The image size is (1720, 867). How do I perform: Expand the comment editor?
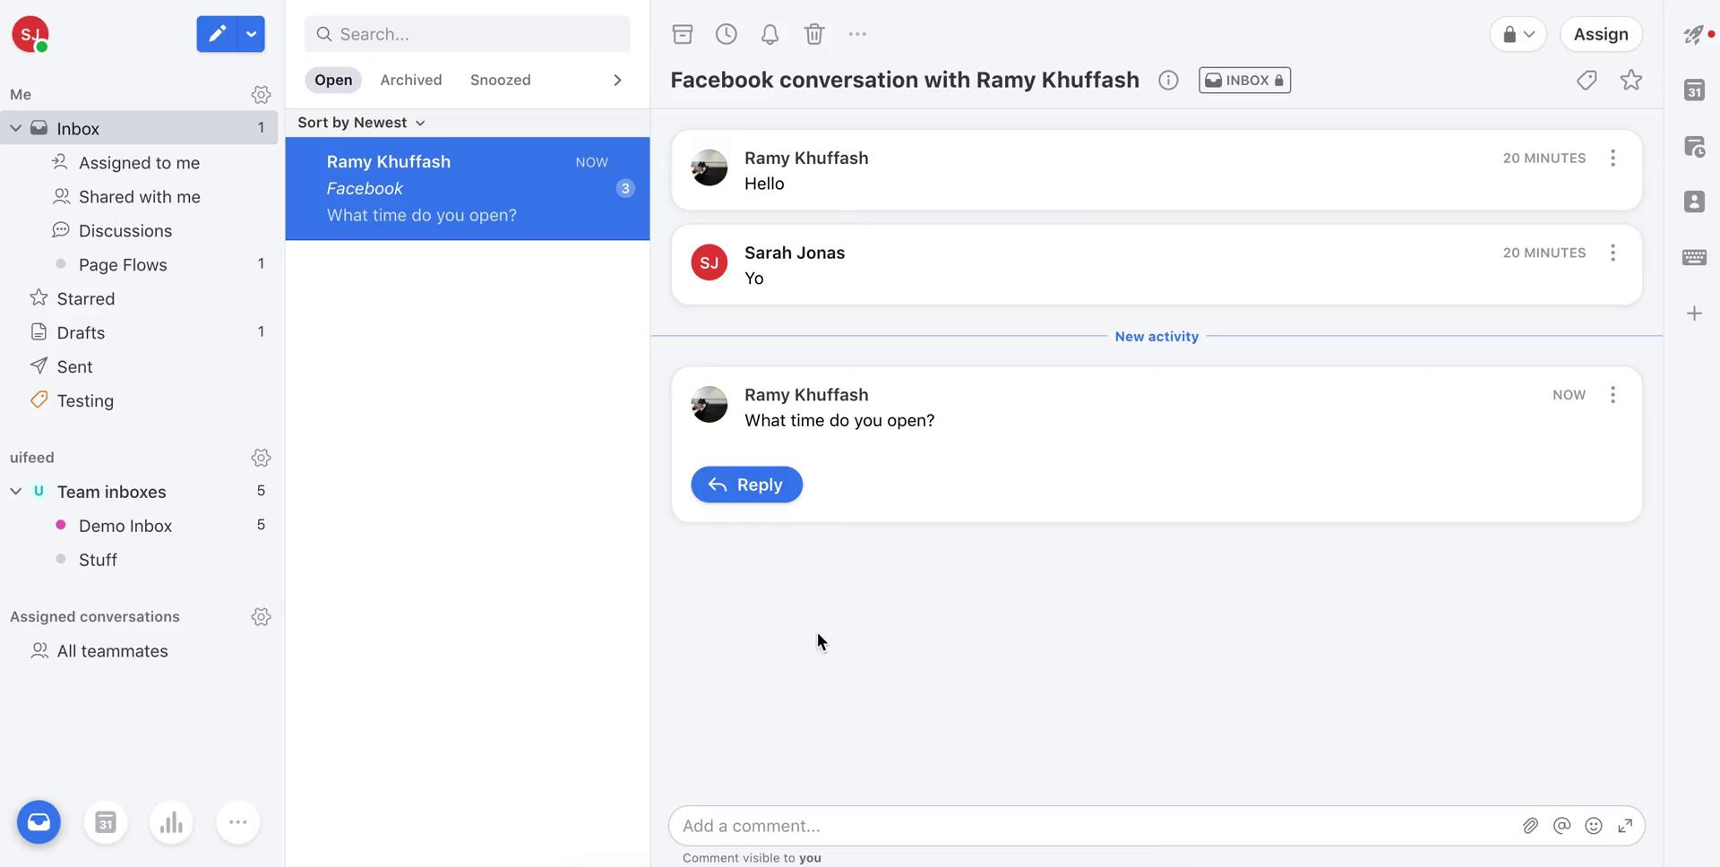pyautogui.click(x=1625, y=826)
